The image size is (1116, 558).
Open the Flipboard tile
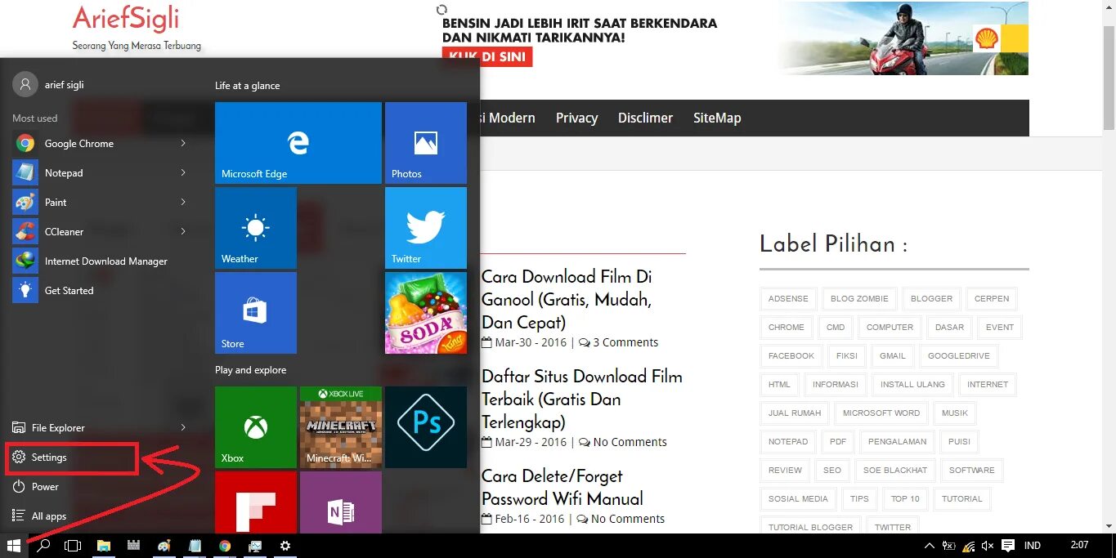coord(256,502)
